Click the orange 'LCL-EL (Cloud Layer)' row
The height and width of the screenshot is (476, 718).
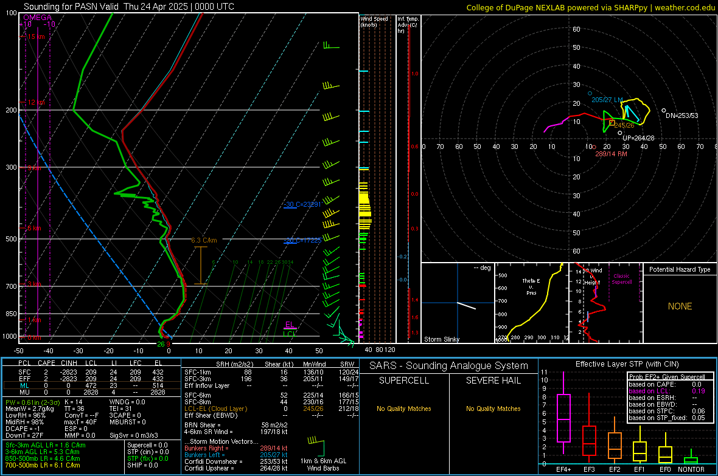click(x=271, y=409)
